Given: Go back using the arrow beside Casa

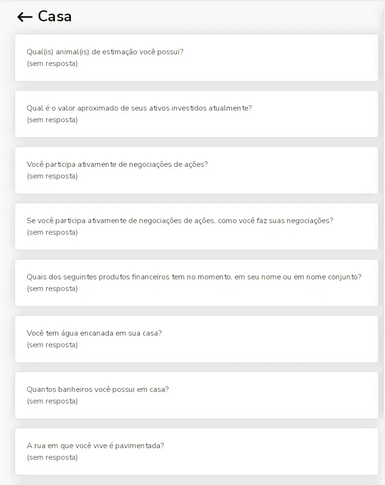Looking at the screenshot, I should click(x=25, y=16).
